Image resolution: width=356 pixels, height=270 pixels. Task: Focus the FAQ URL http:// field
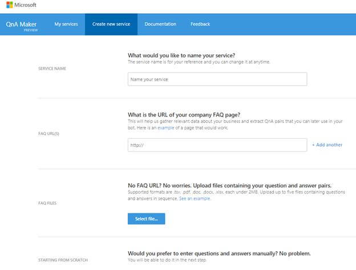pyautogui.click(x=217, y=145)
